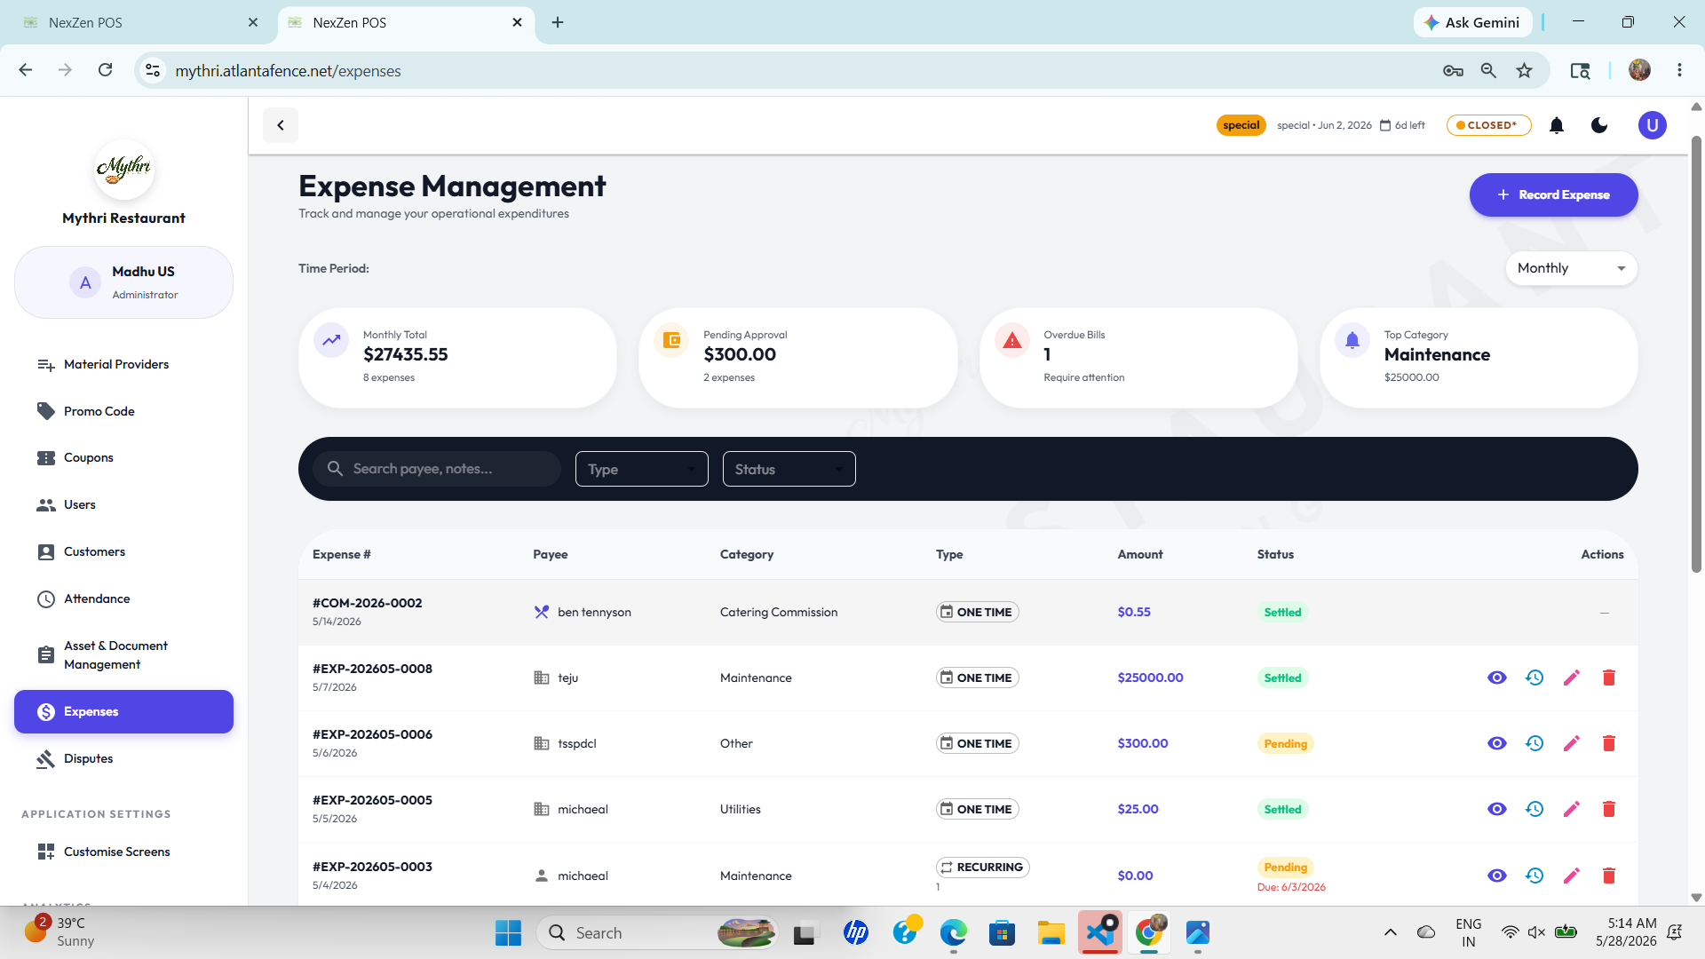The width and height of the screenshot is (1705, 959).
Task: View details of expense EXP-202605-0003
Action: 1497,876
